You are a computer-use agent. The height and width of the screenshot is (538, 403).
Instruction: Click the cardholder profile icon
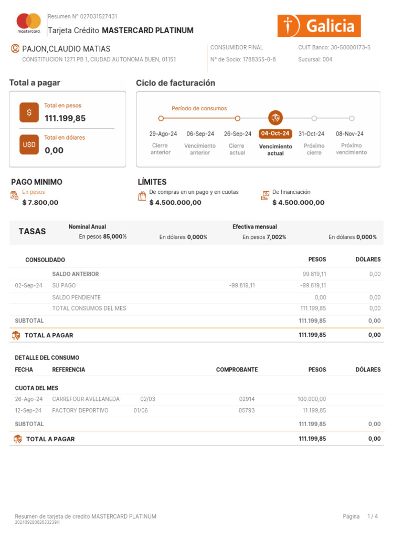[x=15, y=48]
